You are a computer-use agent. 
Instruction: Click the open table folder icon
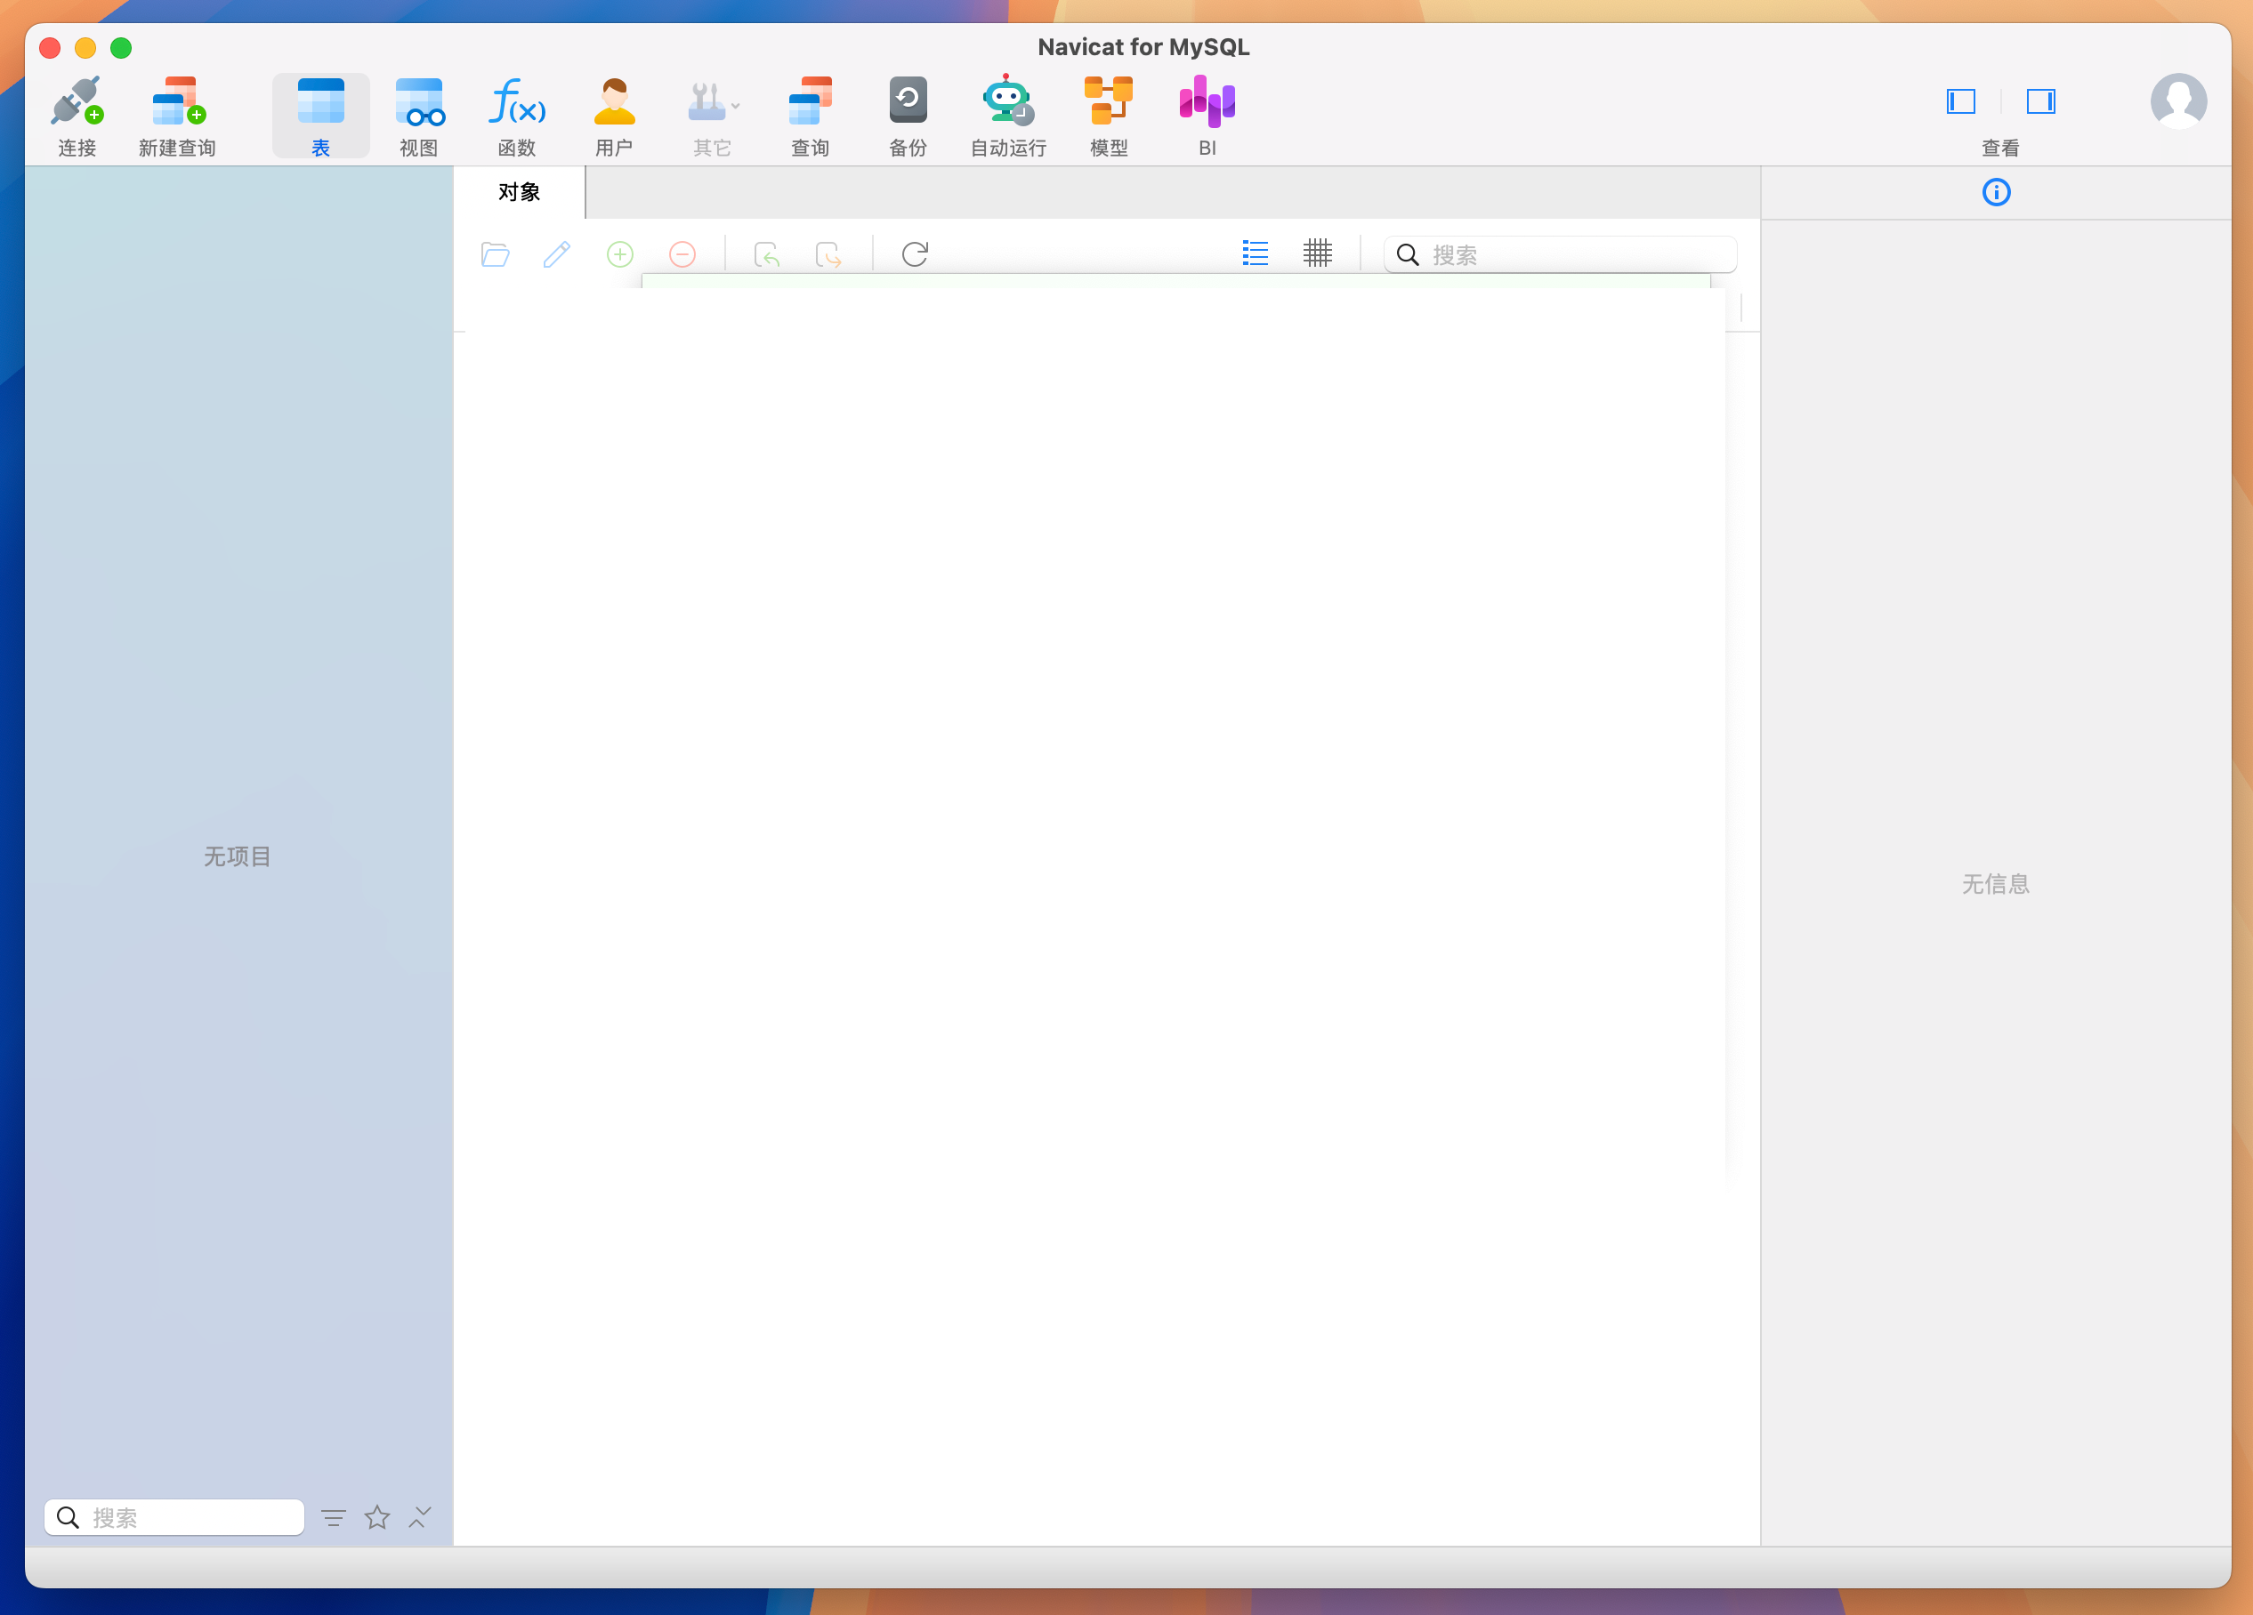[x=495, y=254]
